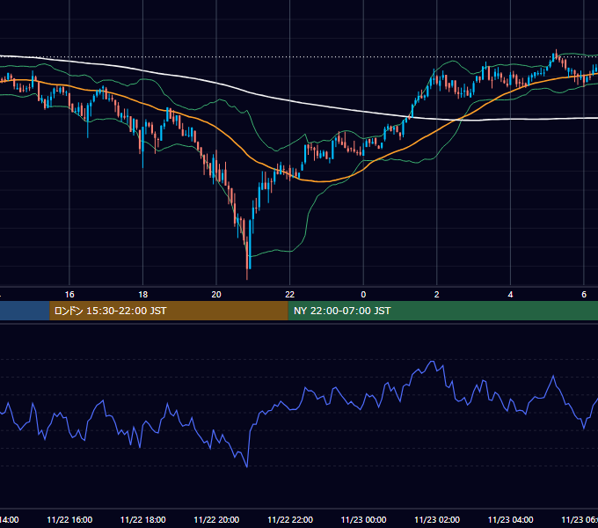The width and height of the screenshot is (598, 528).
Task: Click the 2 hour label on the upper time axis
Action: click(x=437, y=295)
